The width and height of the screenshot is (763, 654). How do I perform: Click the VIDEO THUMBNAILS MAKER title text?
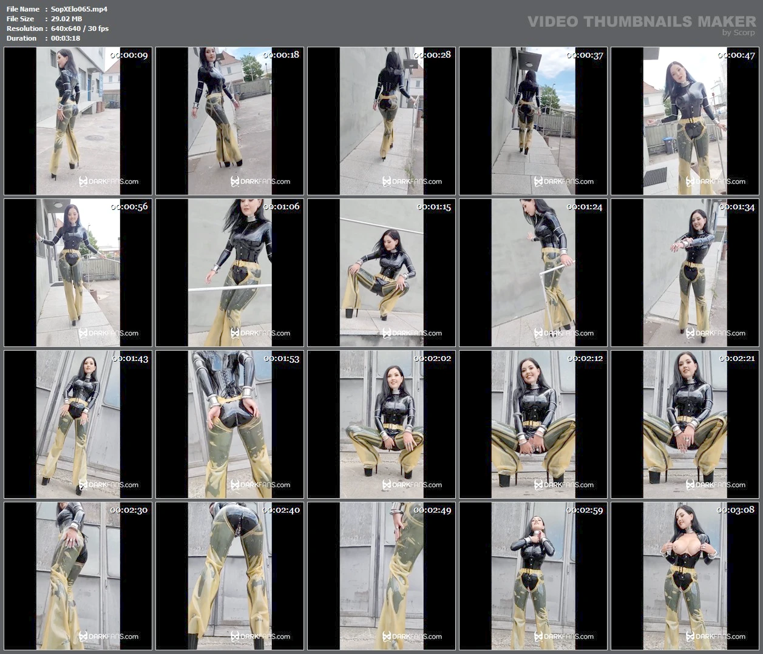tap(642, 22)
